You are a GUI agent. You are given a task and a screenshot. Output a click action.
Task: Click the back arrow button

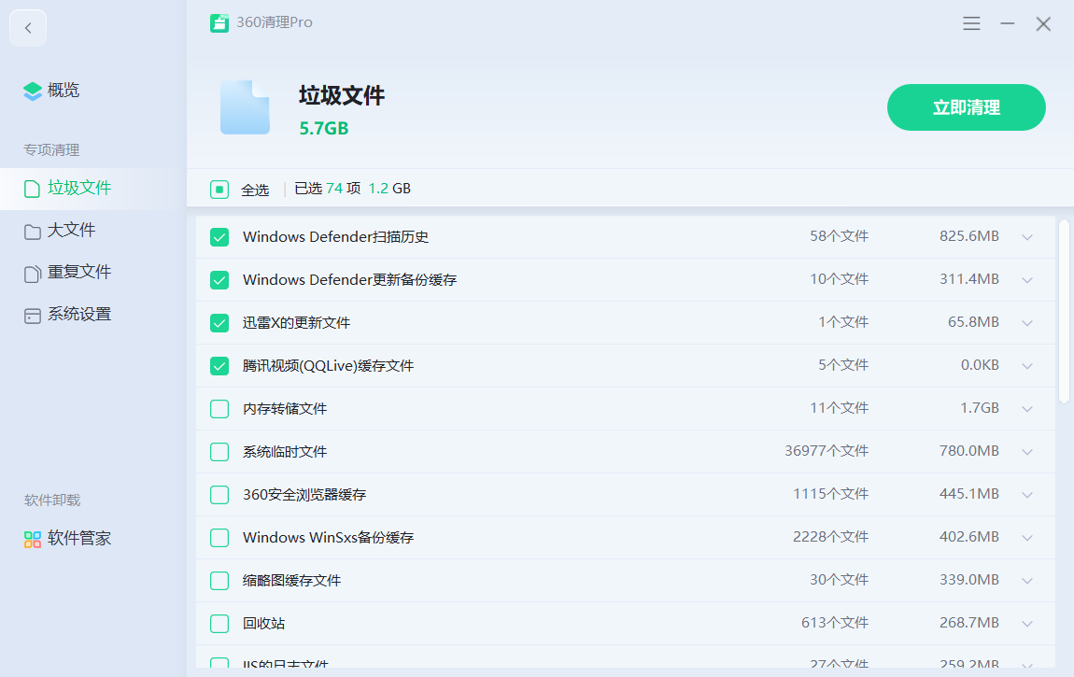[28, 28]
